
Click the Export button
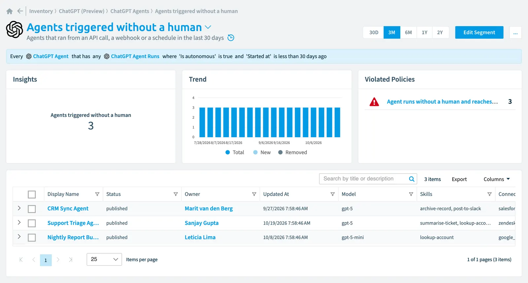coord(459,179)
